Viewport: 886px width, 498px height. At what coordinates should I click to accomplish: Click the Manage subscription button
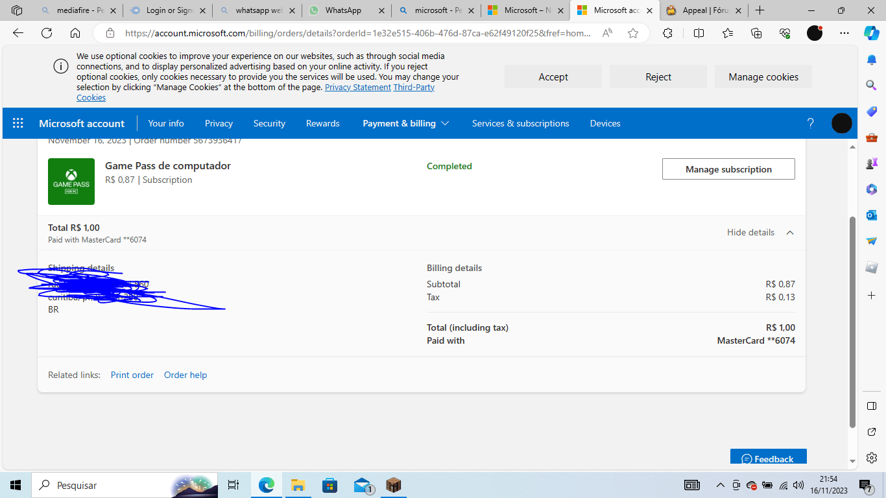728,169
